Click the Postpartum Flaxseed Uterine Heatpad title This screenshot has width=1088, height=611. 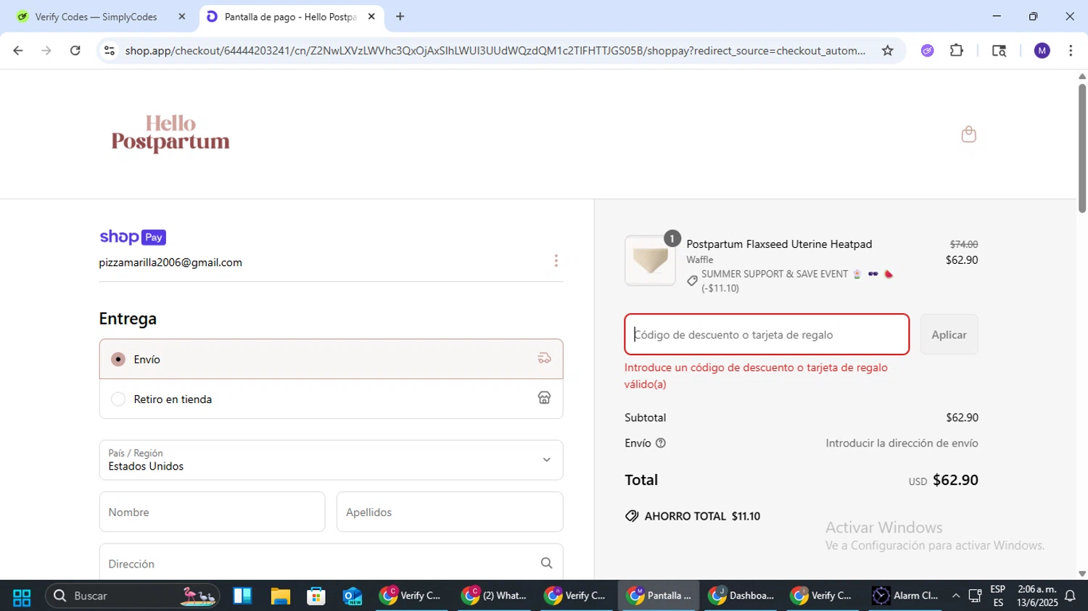779,244
